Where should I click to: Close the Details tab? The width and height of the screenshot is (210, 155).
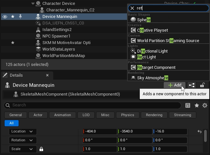[47, 75]
